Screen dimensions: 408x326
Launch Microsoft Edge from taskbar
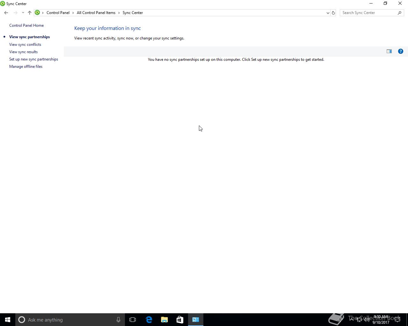point(149,320)
